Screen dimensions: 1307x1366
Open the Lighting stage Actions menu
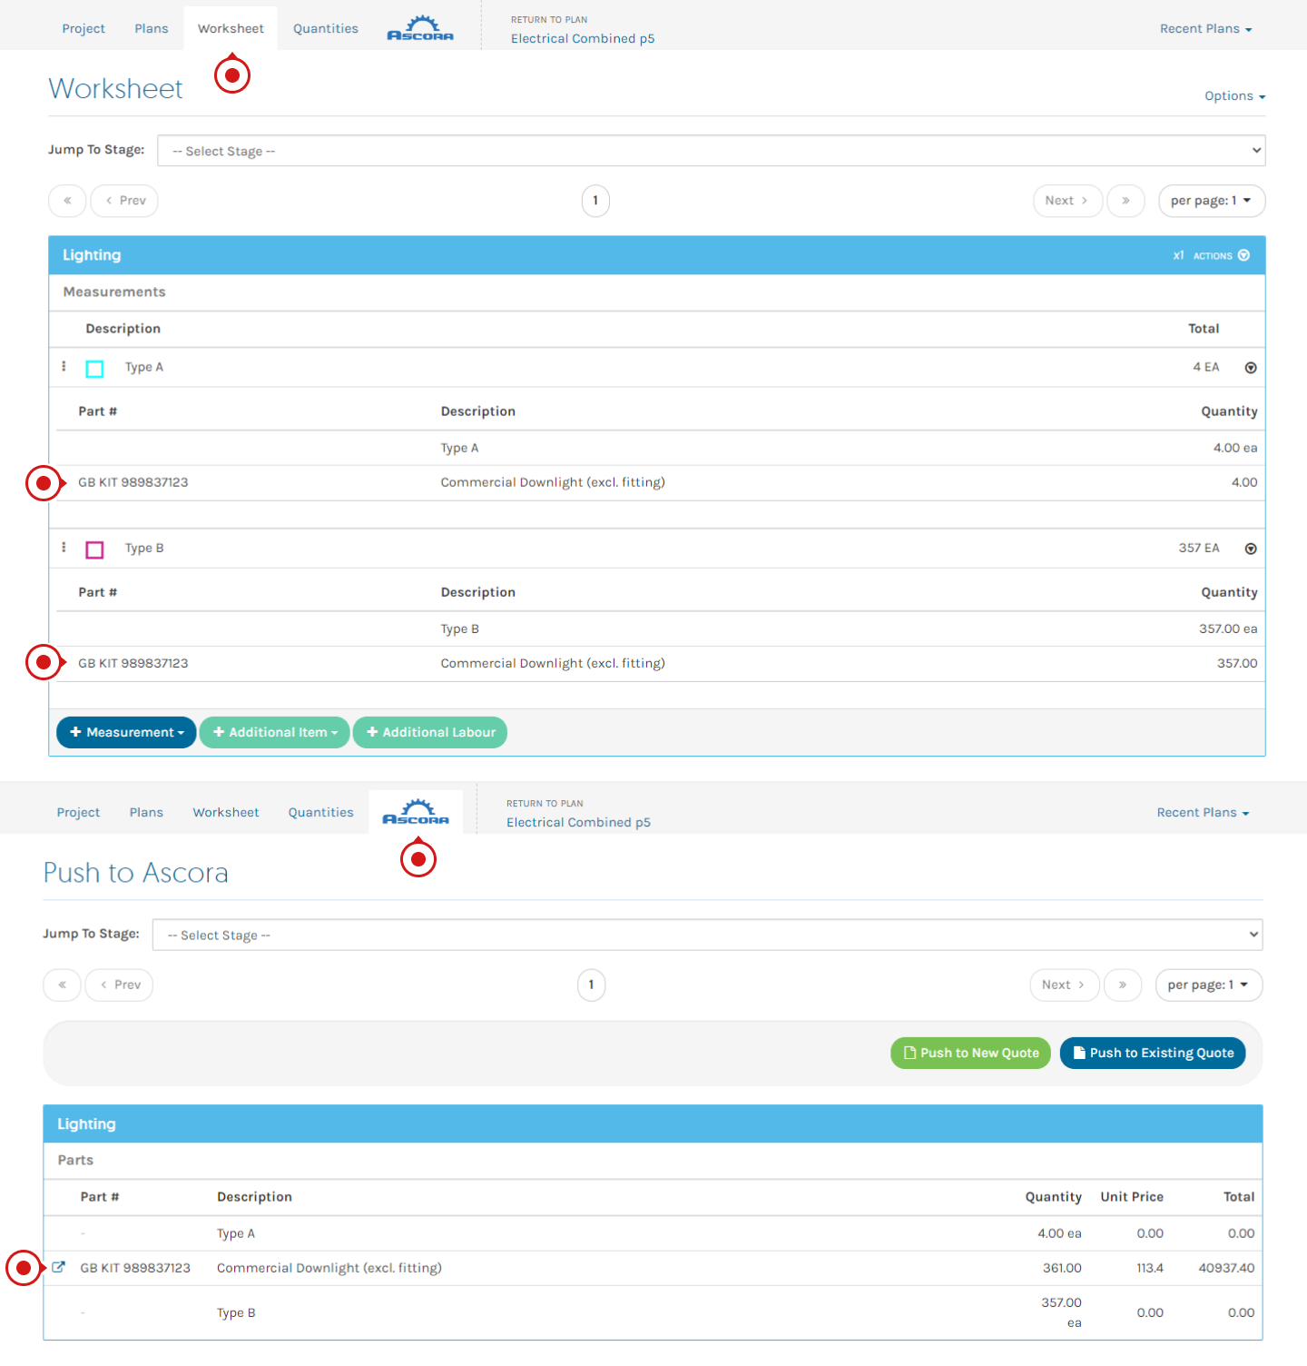click(x=1221, y=255)
